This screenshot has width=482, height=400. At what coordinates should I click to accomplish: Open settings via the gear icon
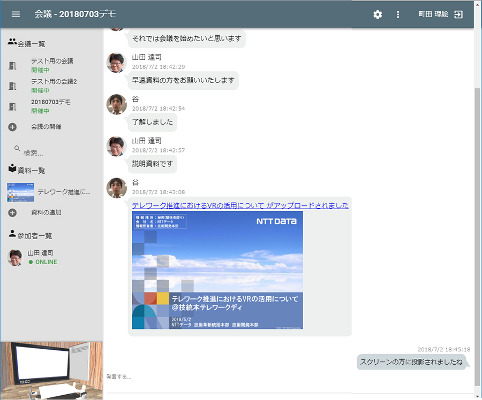378,14
